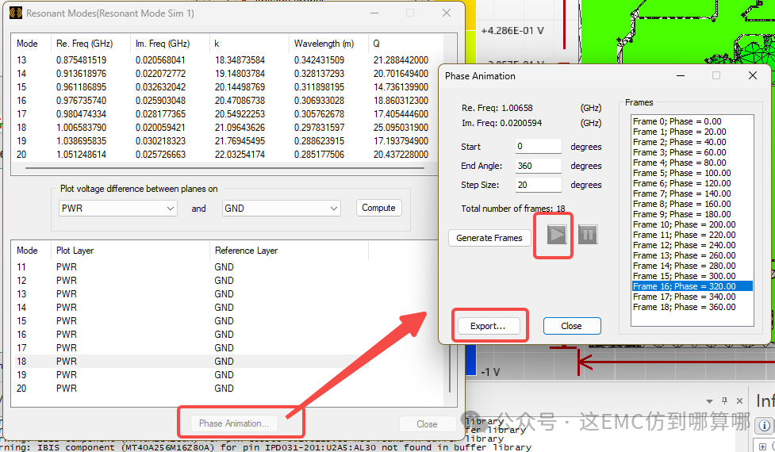The width and height of the screenshot is (775, 452).
Task: Select Frame 14; Phase = 280.00
Action: pyautogui.click(x=692, y=266)
